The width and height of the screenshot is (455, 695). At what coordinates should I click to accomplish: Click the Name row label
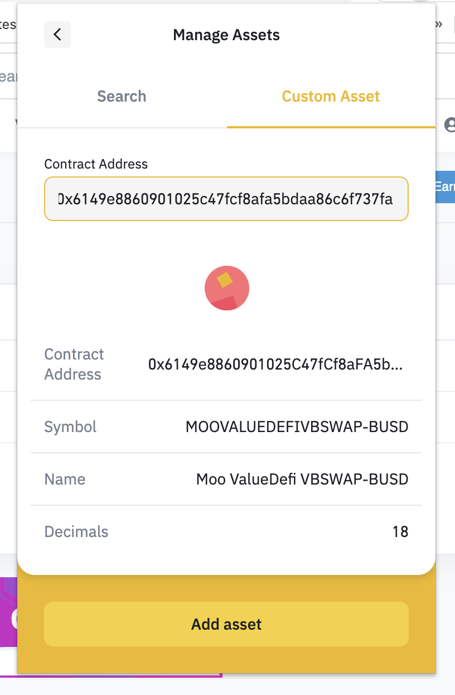(x=65, y=480)
